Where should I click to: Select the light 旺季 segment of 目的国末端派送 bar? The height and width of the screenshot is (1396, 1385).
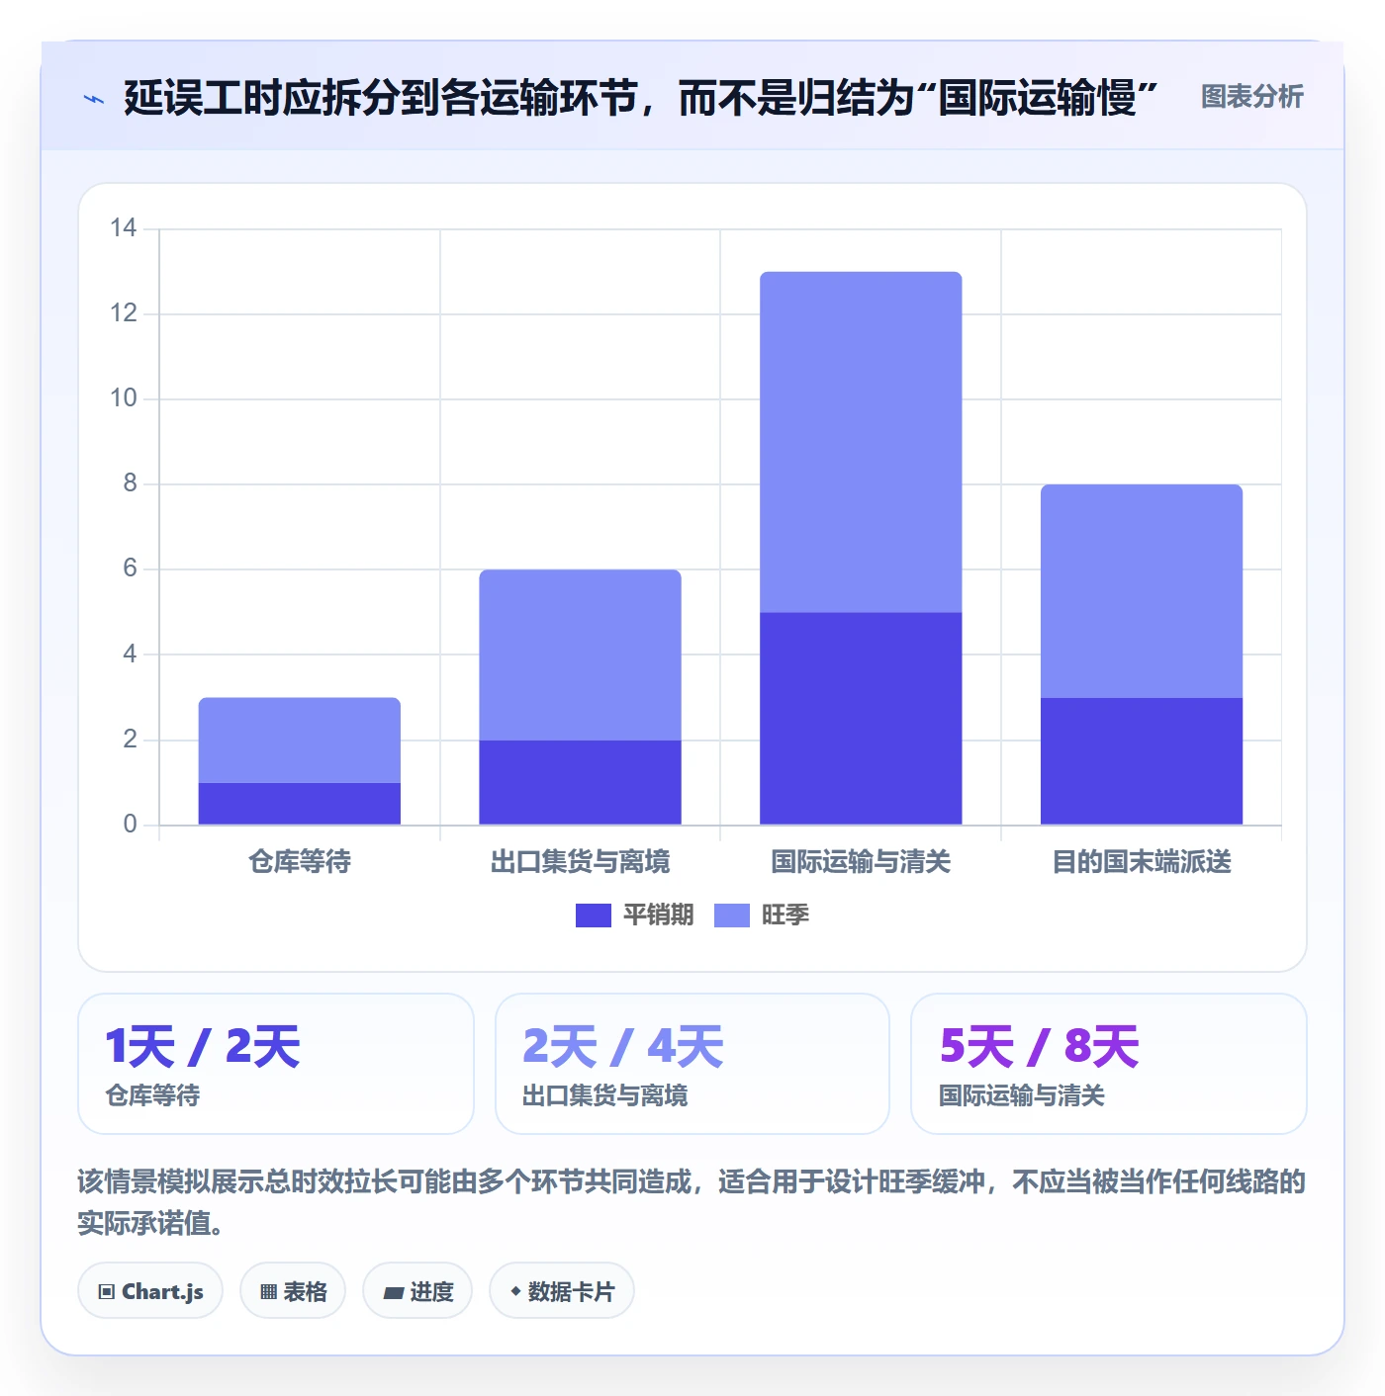point(1142,591)
